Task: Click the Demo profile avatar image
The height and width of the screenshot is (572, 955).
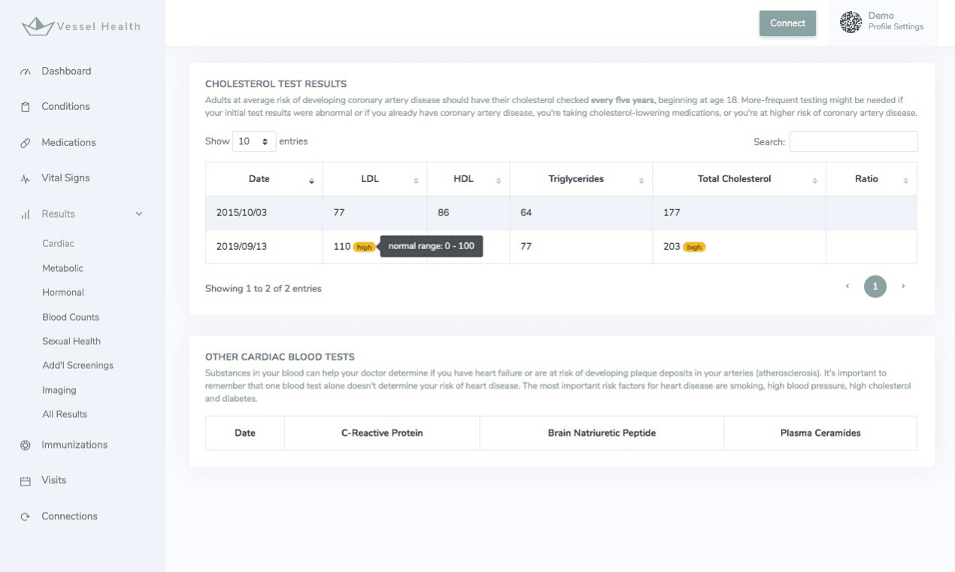Action: [850, 23]
